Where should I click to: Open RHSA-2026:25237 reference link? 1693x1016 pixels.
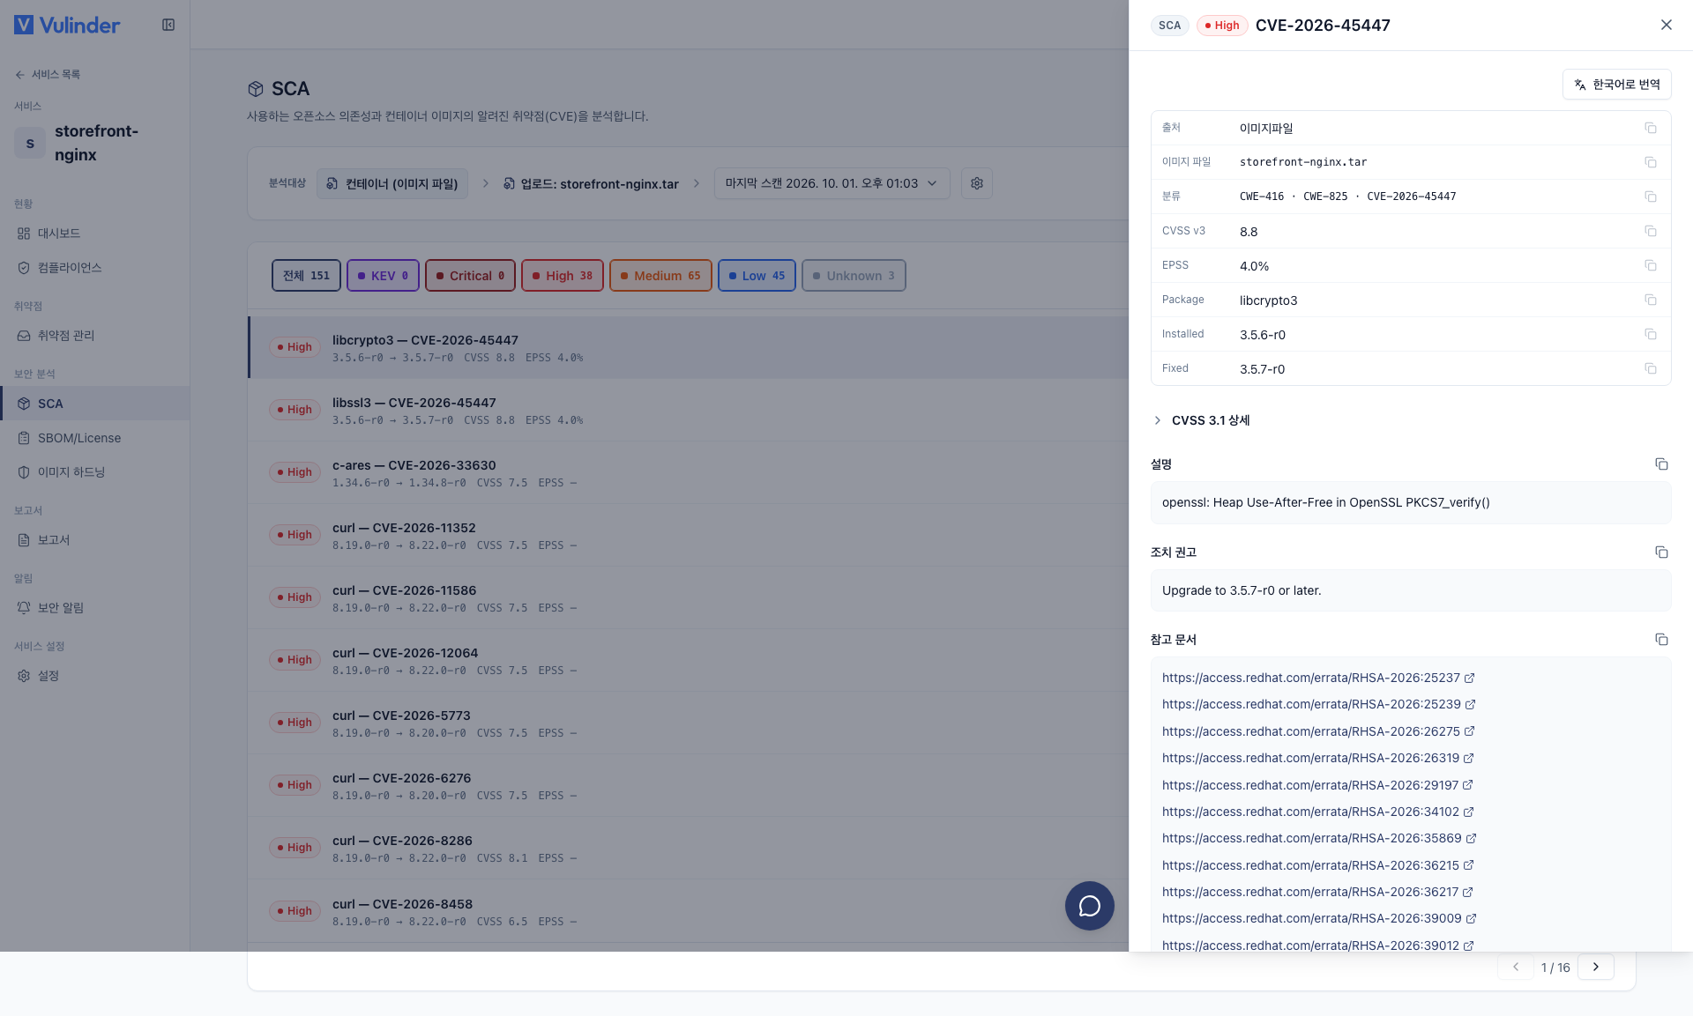point(1318,678)
